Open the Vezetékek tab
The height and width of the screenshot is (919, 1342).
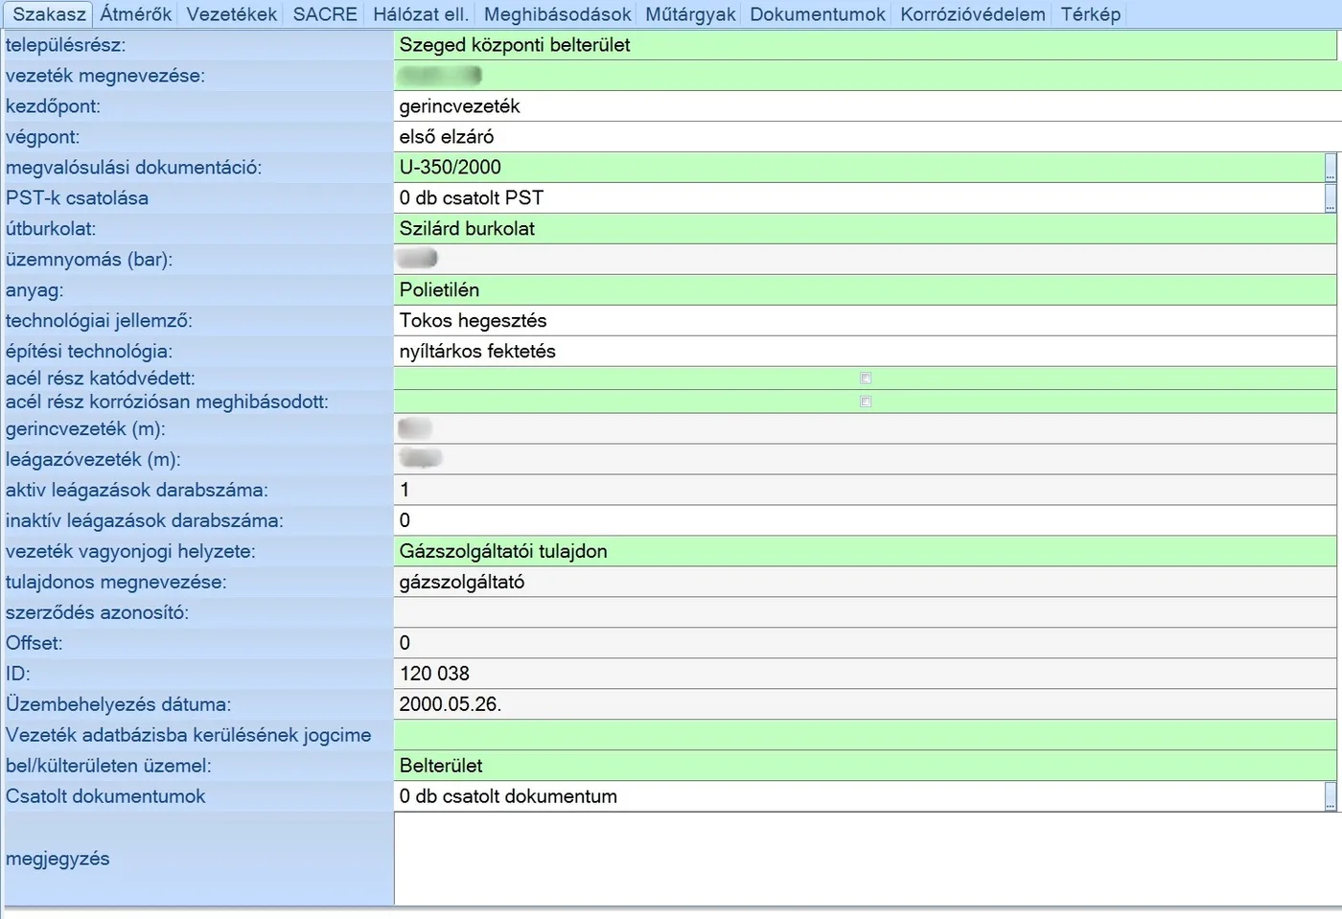[x=232, y=14]
